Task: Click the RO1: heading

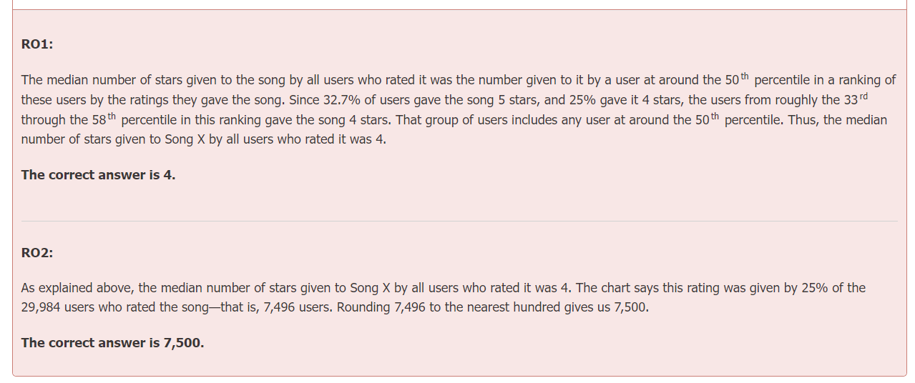Action: (37, 44)
